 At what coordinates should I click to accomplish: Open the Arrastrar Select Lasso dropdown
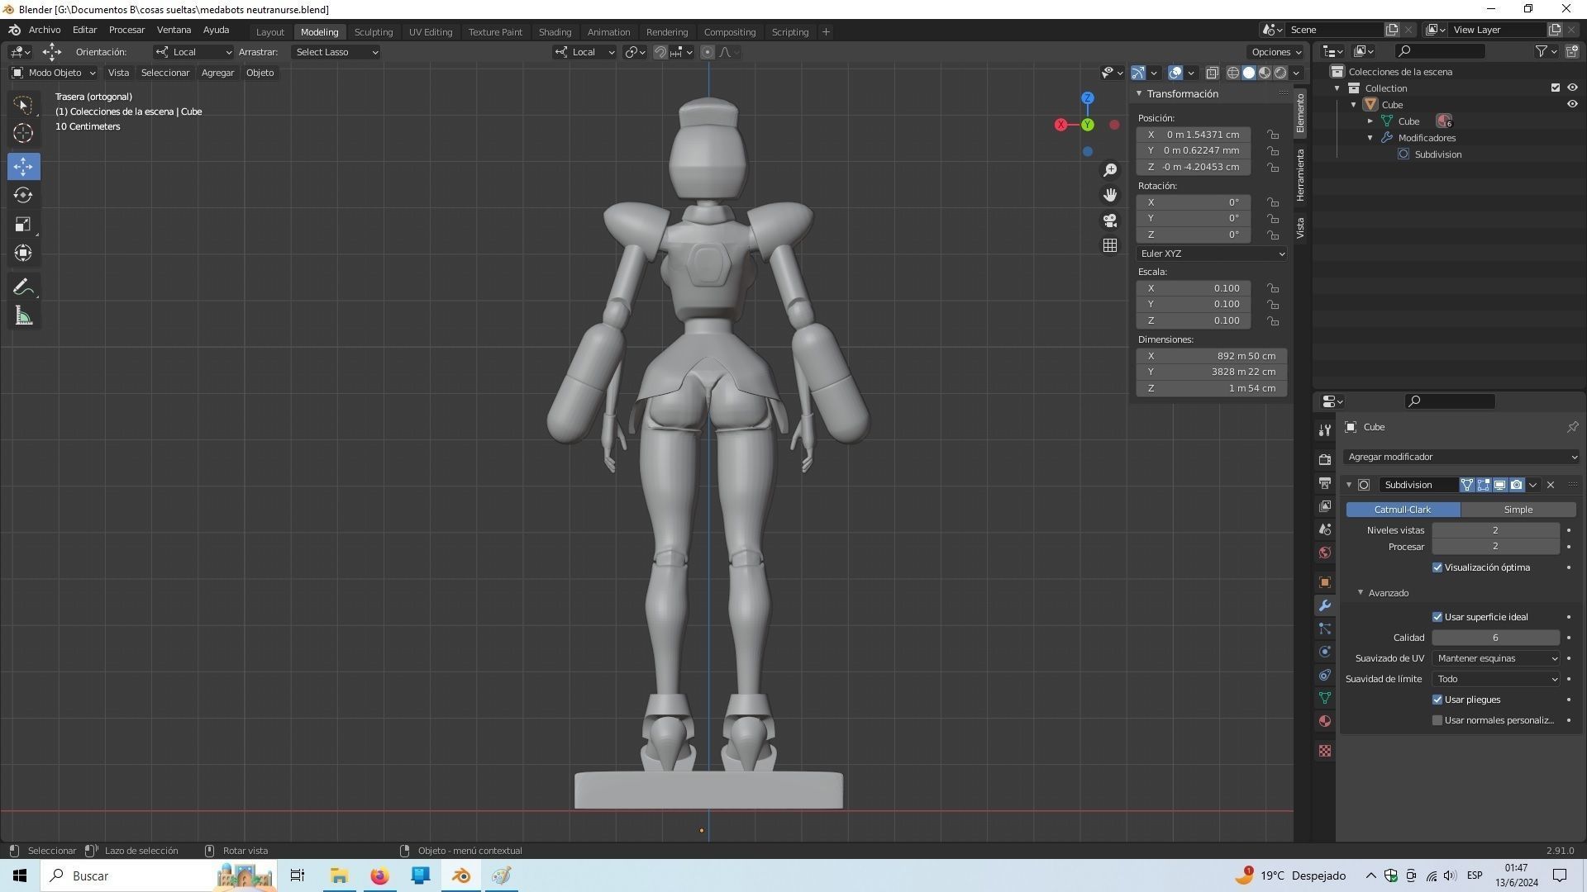click(x=336, y=52)
